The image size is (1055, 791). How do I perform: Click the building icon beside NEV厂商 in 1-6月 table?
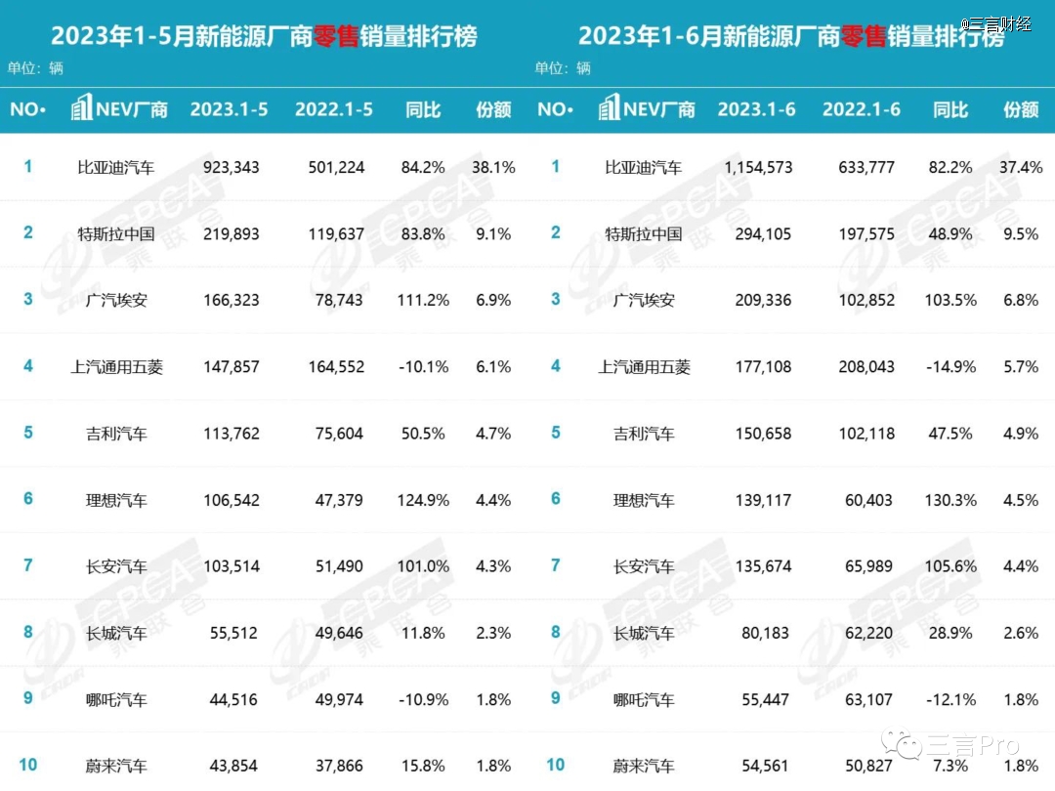coord(609,107)
